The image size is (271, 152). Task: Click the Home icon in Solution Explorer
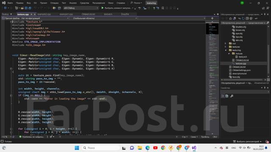230,19
